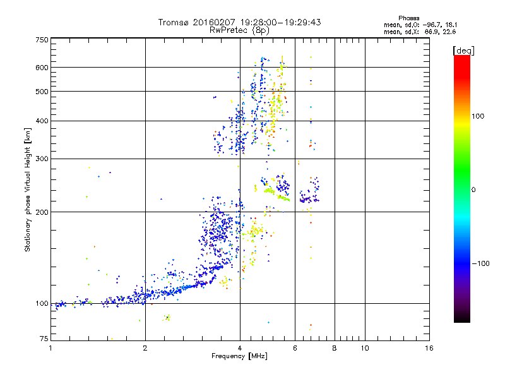
Task: Click the plot title 'Tromsø 20160207 19:28:00-19:29:43'
Action: (x=239, y=22)
